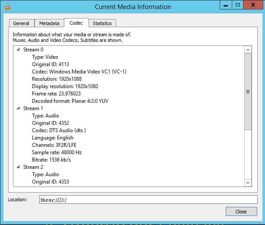Viewport: 265px width, 225px height.
Task: Select 'Type: Audio' row under Stream 1
Action: coord(45,116)
